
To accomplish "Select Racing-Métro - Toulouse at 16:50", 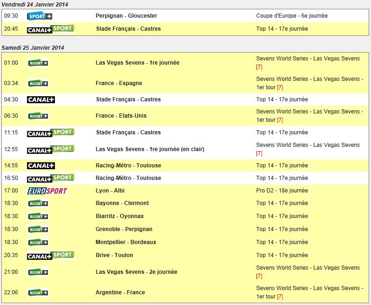I will coord(128,178).
